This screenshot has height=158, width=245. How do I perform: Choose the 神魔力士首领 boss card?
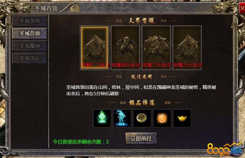pos(187,48)
